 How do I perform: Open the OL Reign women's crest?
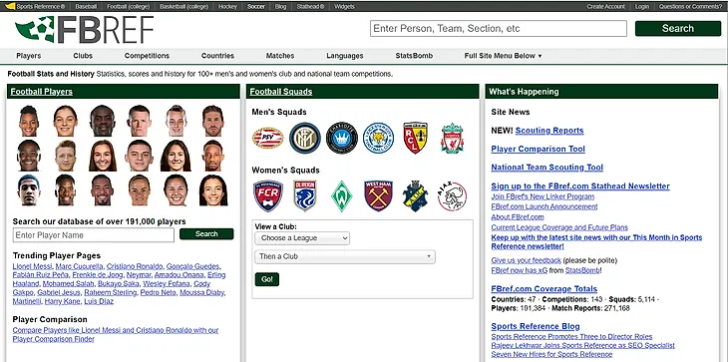coord(305,195)
